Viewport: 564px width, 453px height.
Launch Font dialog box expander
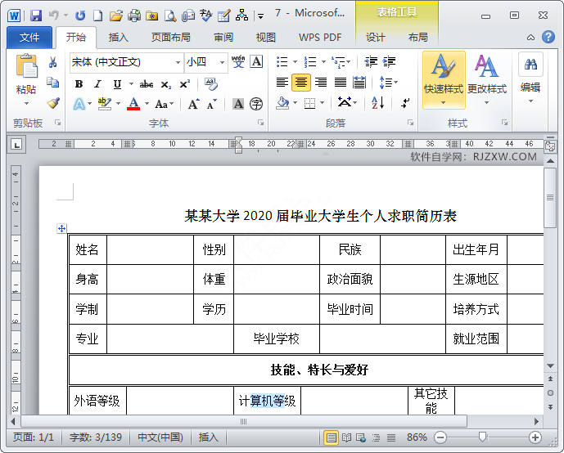260,123
